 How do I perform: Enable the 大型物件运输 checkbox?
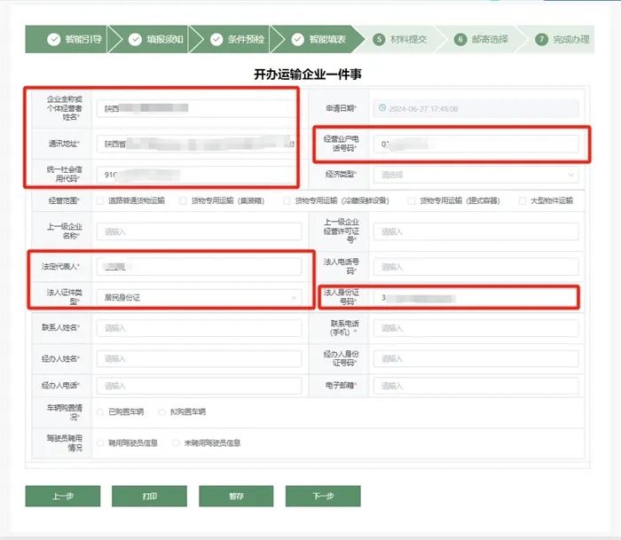point(523,201)
